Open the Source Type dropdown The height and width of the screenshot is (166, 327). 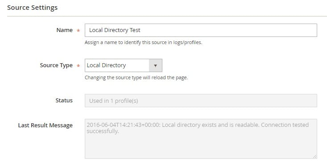(124, 65)
